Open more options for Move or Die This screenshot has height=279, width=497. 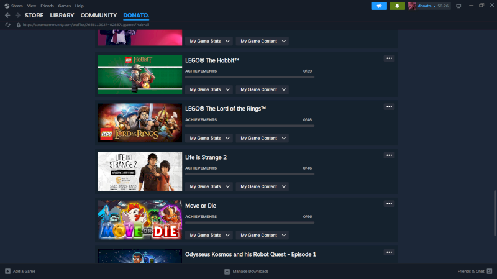(x=390, y=204)
